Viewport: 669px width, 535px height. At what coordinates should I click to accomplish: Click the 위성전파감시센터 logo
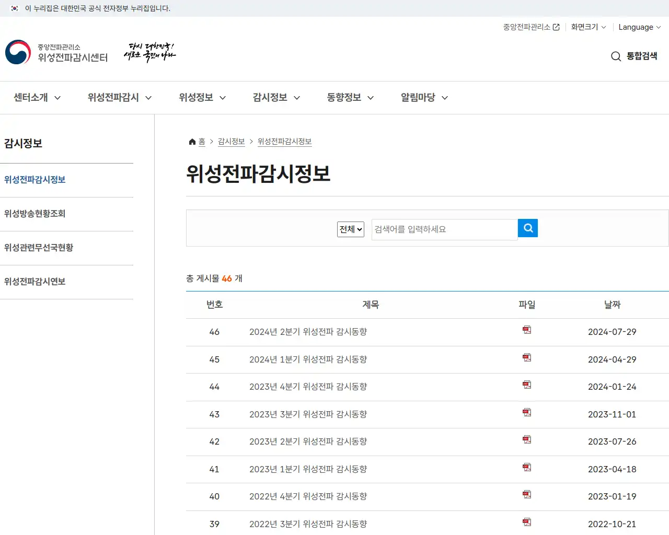56,52
